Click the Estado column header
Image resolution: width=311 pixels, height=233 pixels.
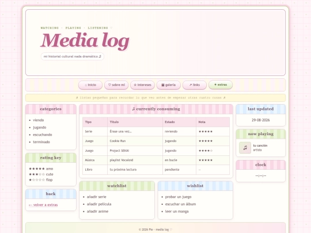(179, 122)
